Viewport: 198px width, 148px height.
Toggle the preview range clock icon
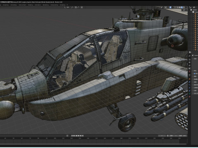pos(167,136)
